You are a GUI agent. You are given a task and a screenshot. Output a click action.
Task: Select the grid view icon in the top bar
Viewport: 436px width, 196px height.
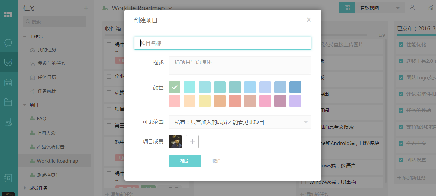(x=347, y=7)
